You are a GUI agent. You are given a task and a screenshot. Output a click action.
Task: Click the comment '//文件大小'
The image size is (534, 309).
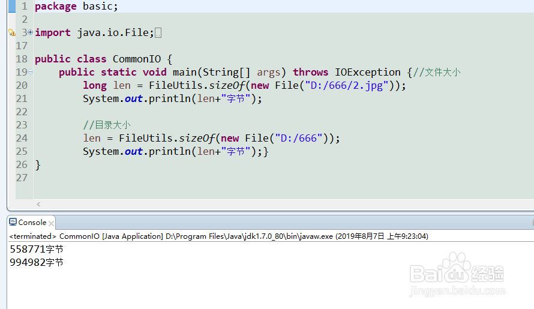pyautogui.click(x=437, y=72)
